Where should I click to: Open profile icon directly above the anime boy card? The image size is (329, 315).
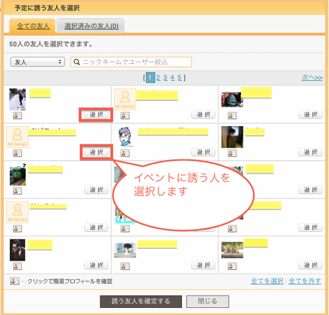tap(125, 229)
